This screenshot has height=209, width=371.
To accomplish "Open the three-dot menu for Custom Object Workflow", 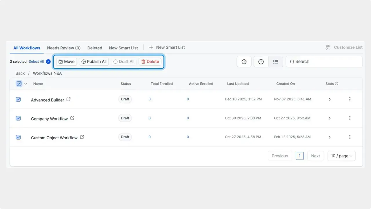I will click(x=350, y=137).
